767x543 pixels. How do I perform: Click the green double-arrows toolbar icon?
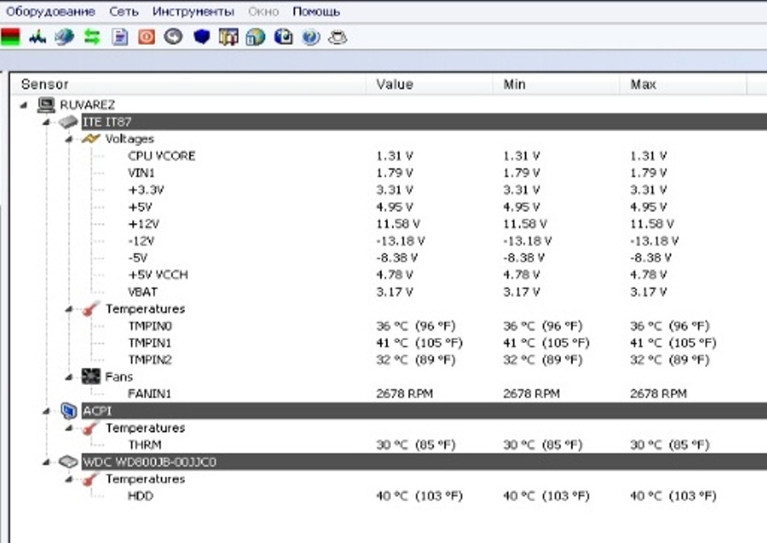pyautogui.click(x=91, y=37)
